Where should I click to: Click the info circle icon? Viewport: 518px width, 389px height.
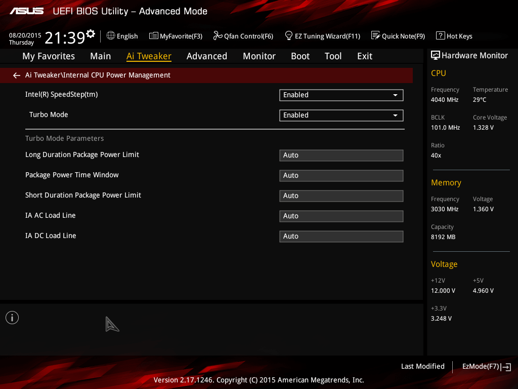tap(12, 318)
